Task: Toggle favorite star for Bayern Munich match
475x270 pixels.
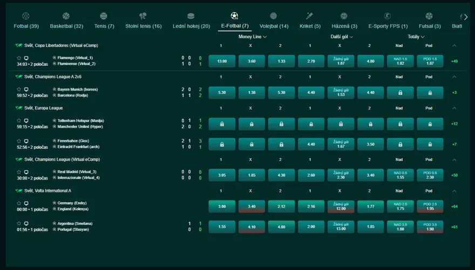Action: click(19, 89)
